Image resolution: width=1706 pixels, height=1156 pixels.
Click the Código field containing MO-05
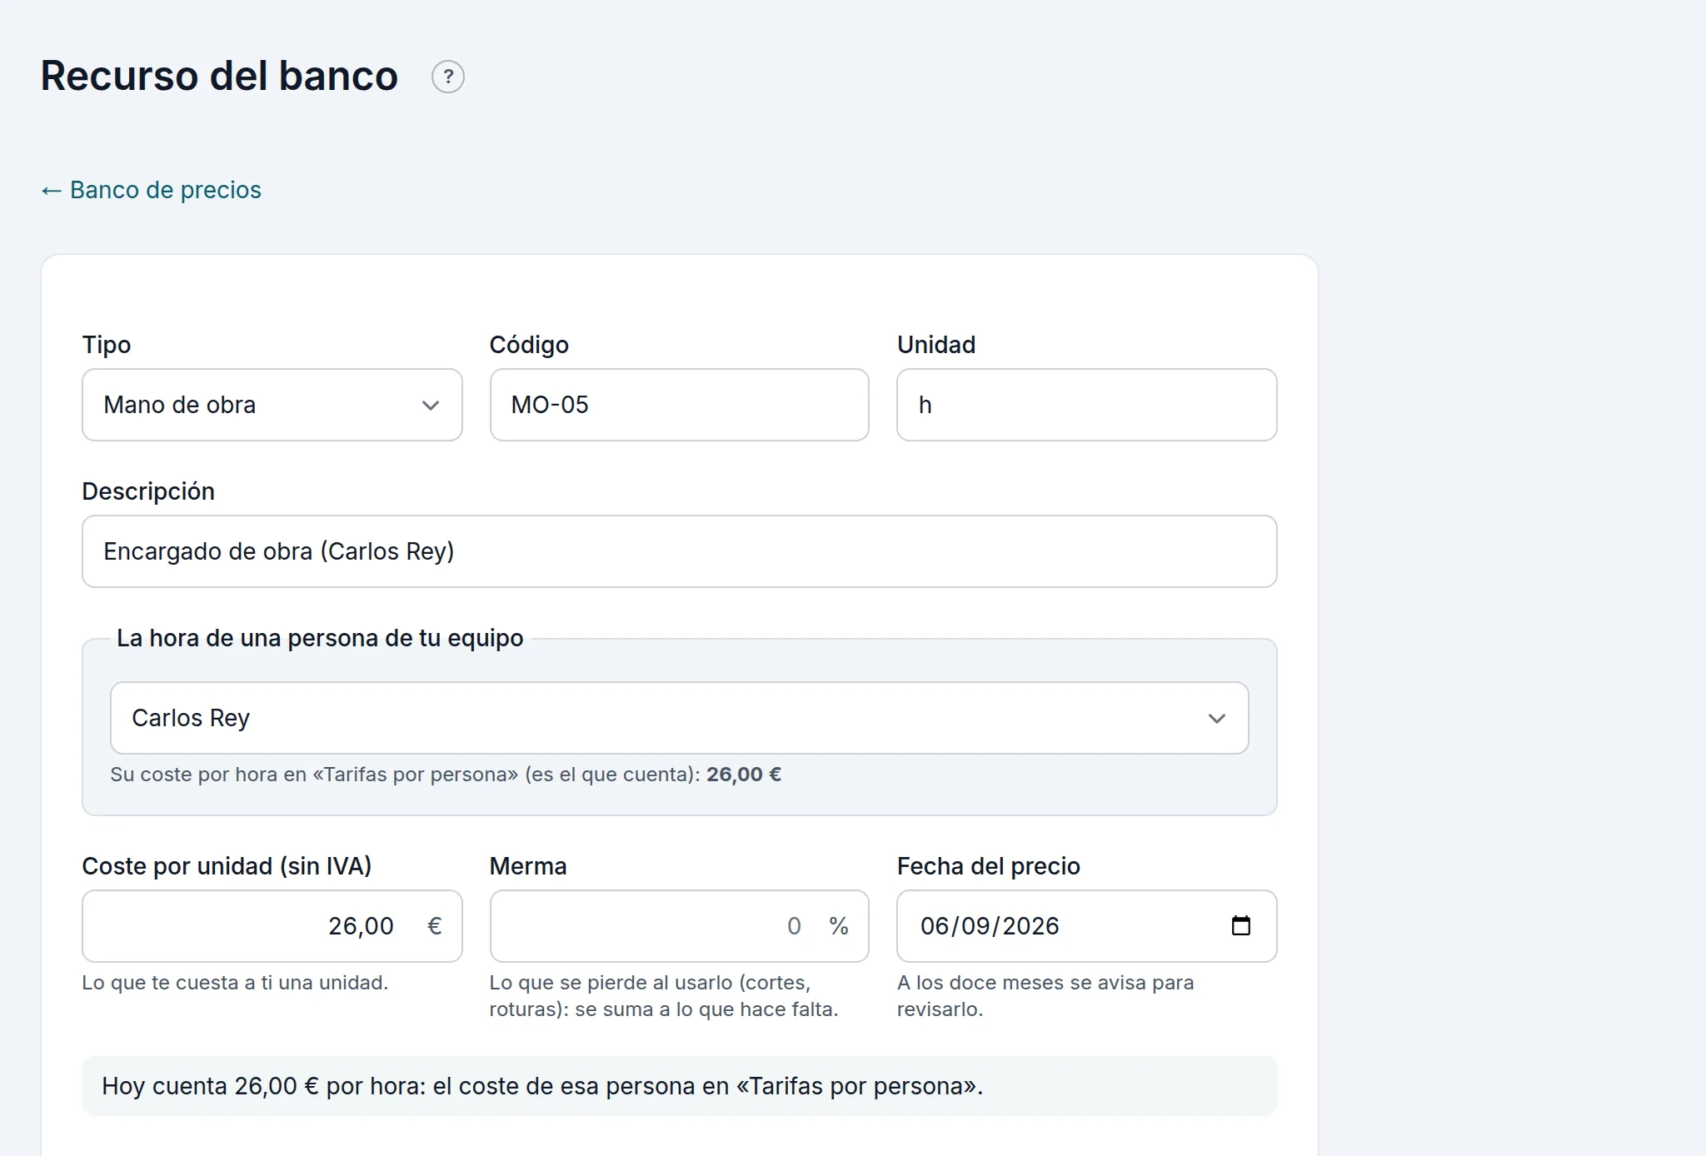pyautogui.click(x=680, y=405)
